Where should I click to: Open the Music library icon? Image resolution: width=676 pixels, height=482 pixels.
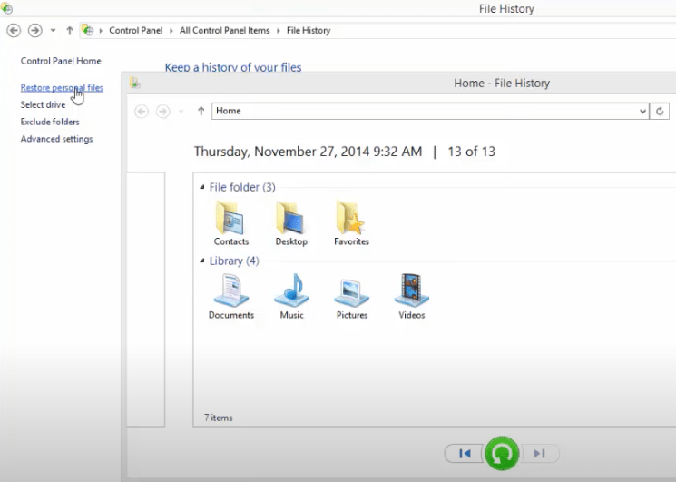(291, 291)
